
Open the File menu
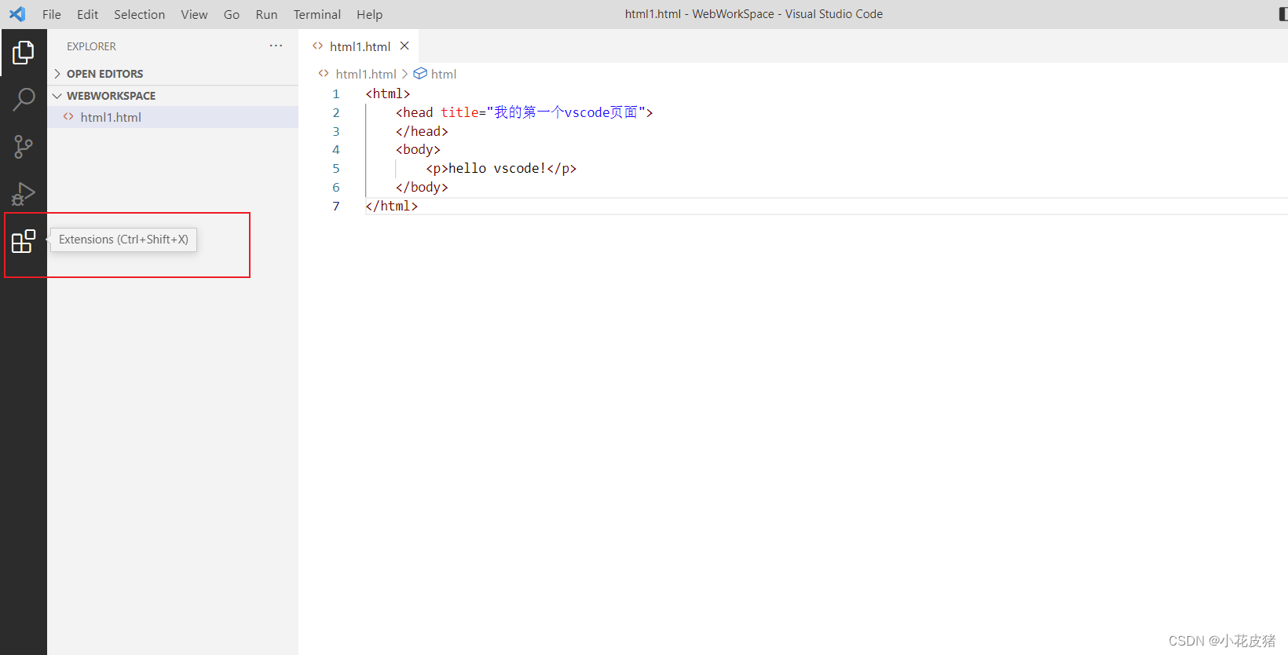[52, 14]
